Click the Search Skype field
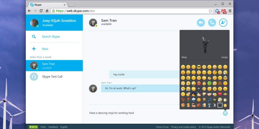 point(54,37)
